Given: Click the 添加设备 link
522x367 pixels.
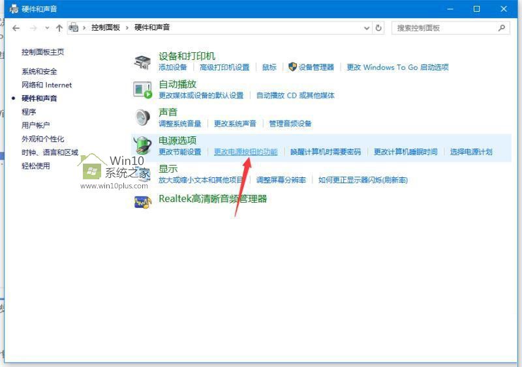Looking at the screenshot, I should pos(172,67).
